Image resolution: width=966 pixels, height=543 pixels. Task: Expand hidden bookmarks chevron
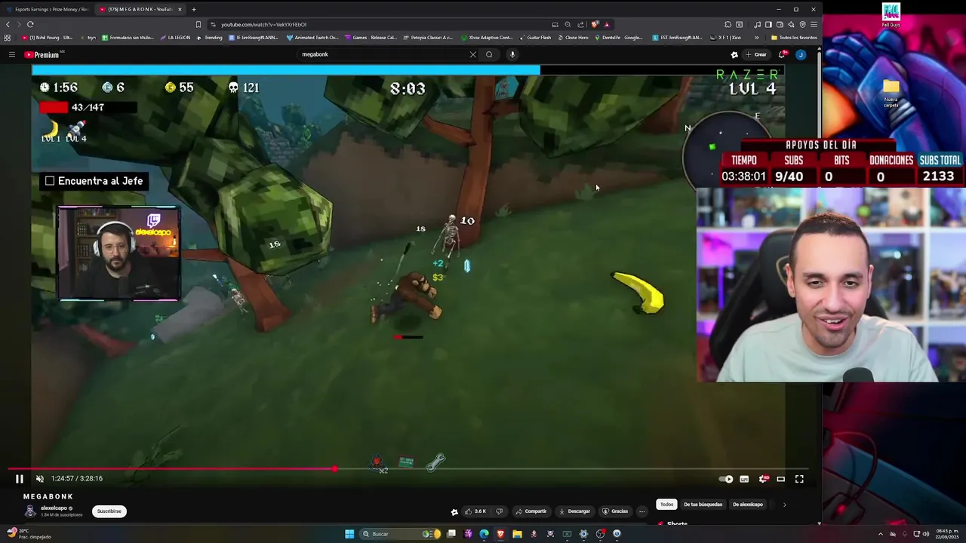point(757,38)
